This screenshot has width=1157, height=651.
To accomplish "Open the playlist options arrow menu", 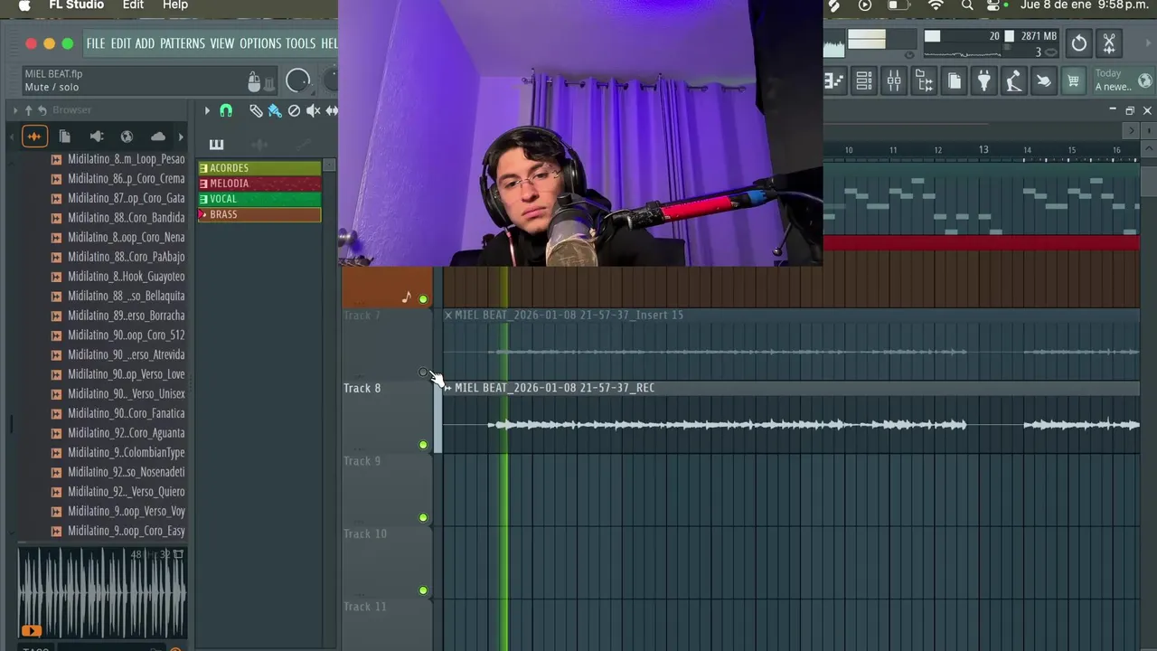I will (x=207, y=110).
